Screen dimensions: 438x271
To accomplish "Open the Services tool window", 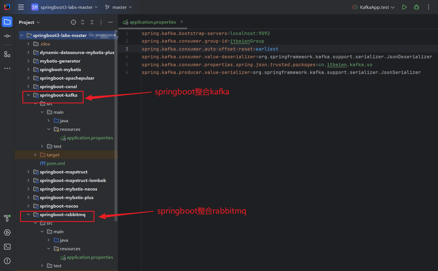I will [7, 232].
